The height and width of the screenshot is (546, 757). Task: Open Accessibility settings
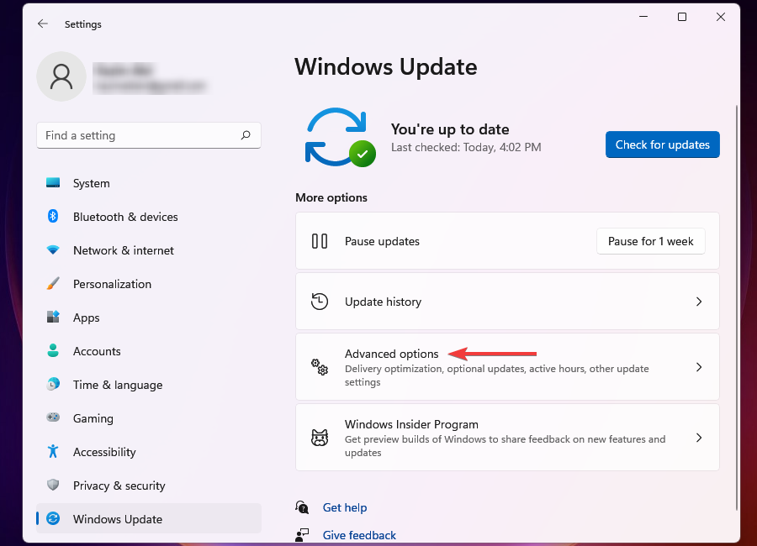pyautogui.click(x=149, y=452)
